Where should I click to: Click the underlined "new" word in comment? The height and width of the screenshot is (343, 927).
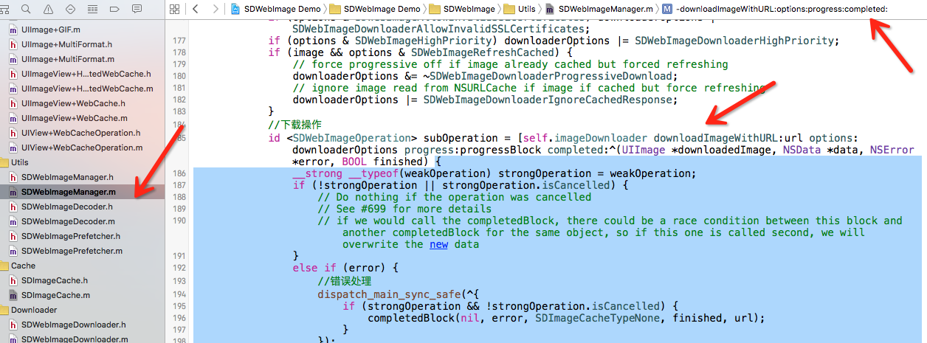point(438,244)
